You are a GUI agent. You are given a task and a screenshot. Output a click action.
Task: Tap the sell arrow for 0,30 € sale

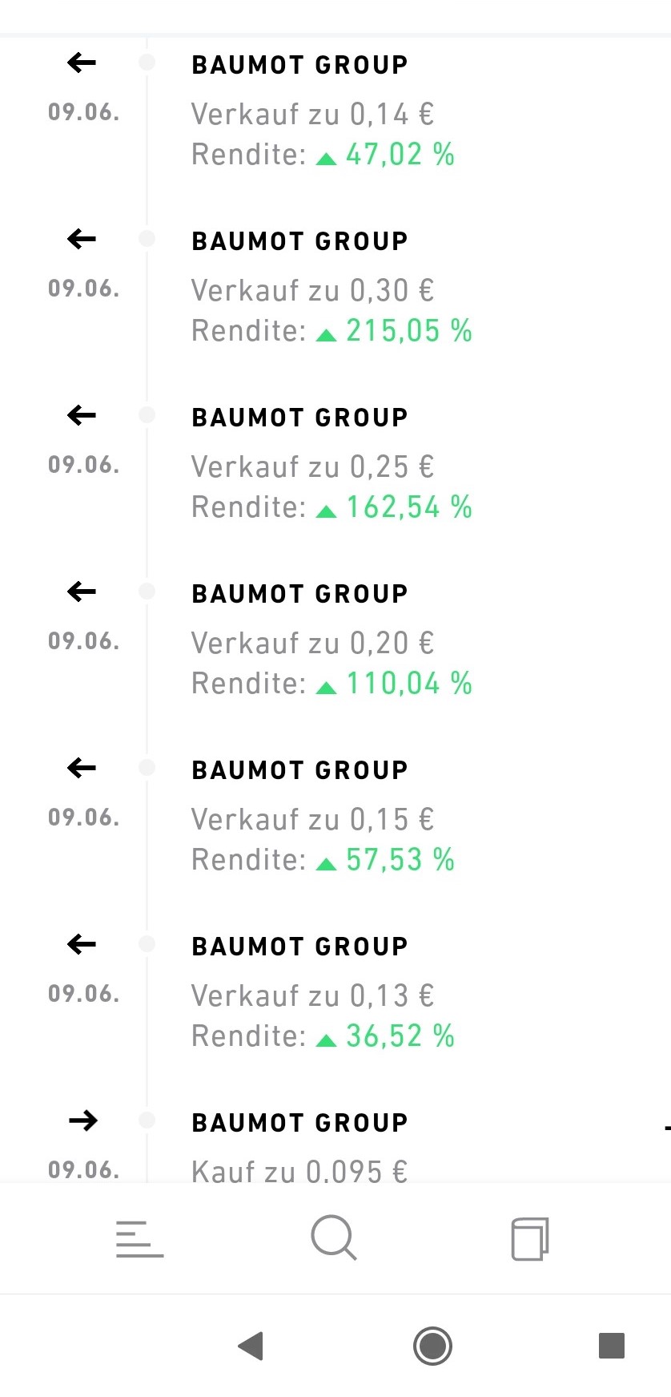click(82, 239)
